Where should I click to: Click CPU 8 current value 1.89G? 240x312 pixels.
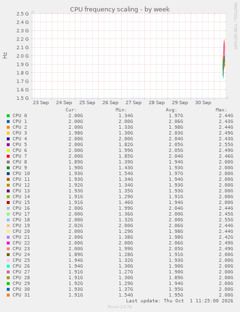point(76,162)
